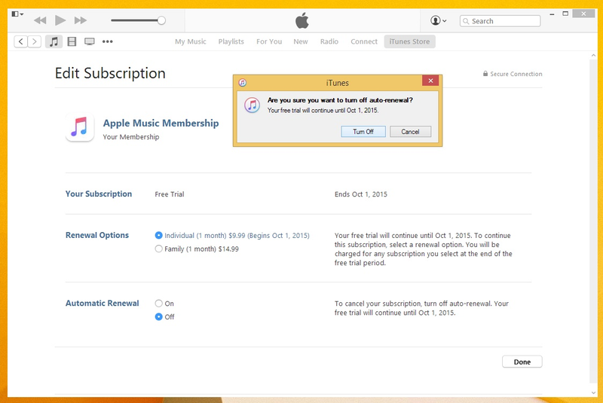Image resolution: width=603 pixels, height=403 pixels.
Task: Click the fast forward next track button
Action: (81, 20)
